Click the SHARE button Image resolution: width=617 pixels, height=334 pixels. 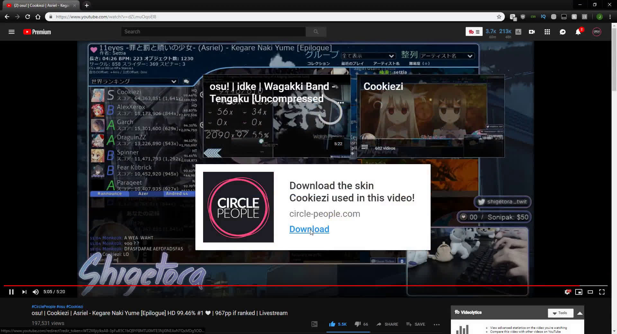coord(387,324)
